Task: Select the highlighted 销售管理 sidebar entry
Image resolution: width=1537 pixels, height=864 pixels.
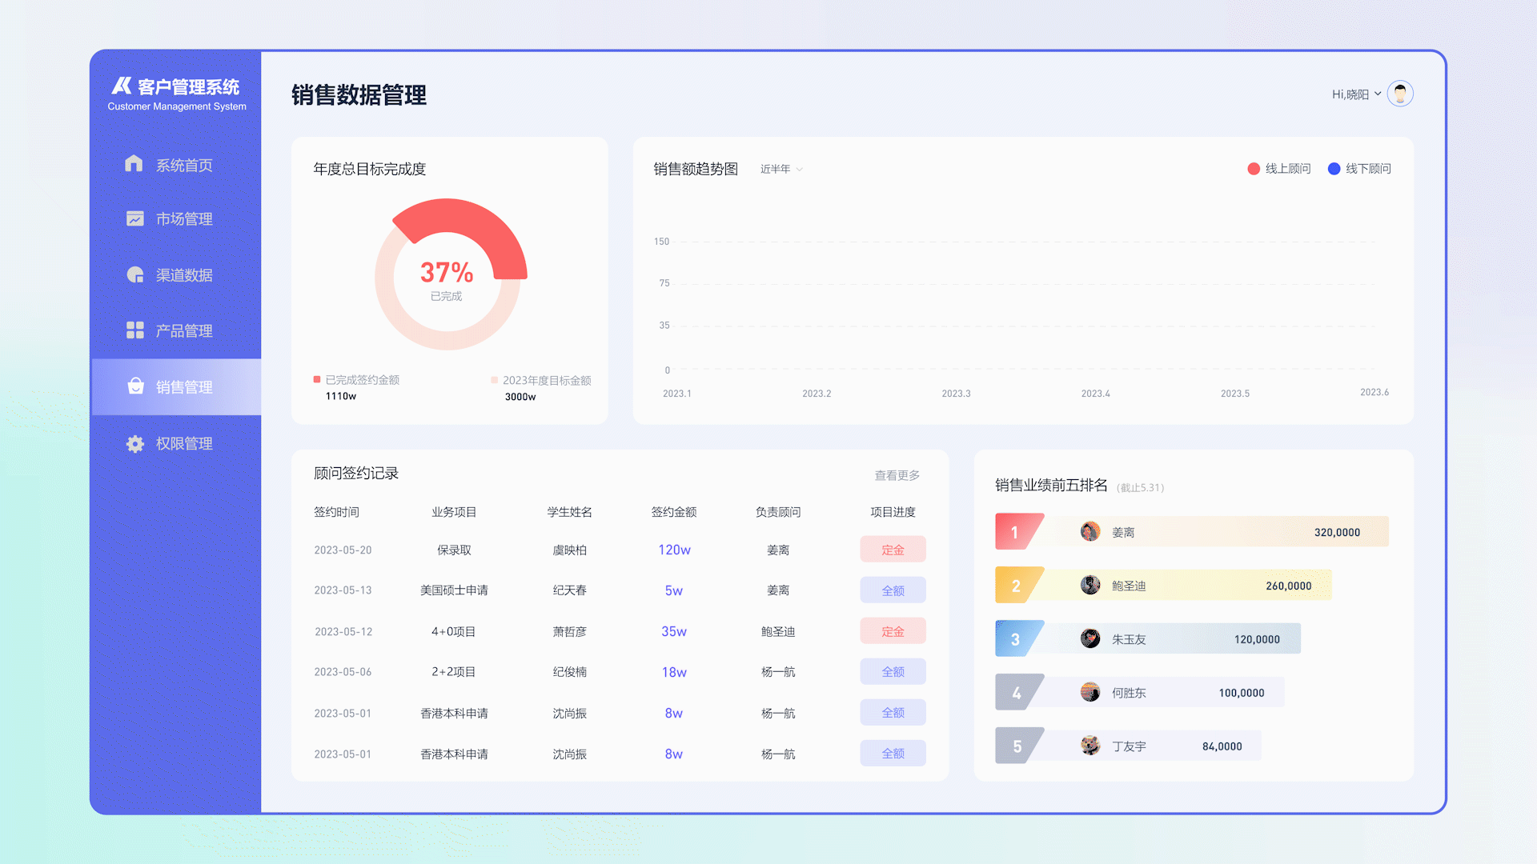Action: [176, 386]
